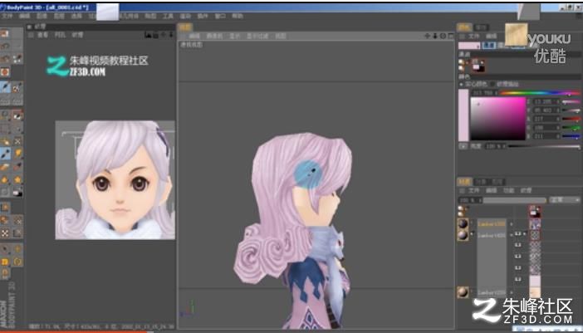Screen dimensions: 583x333
Task: Click the blue B channel slider
Action: click(x=571, y=136)
